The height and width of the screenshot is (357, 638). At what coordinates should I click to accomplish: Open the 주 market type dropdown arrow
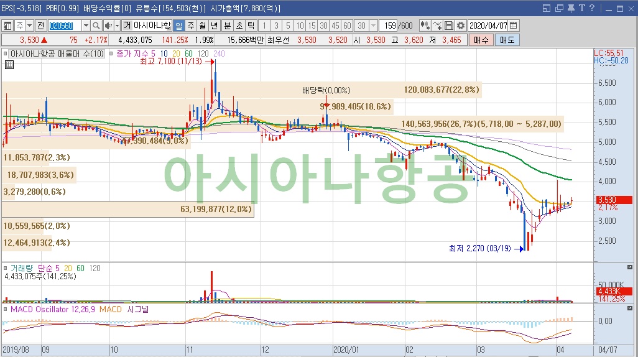(29, 25)
